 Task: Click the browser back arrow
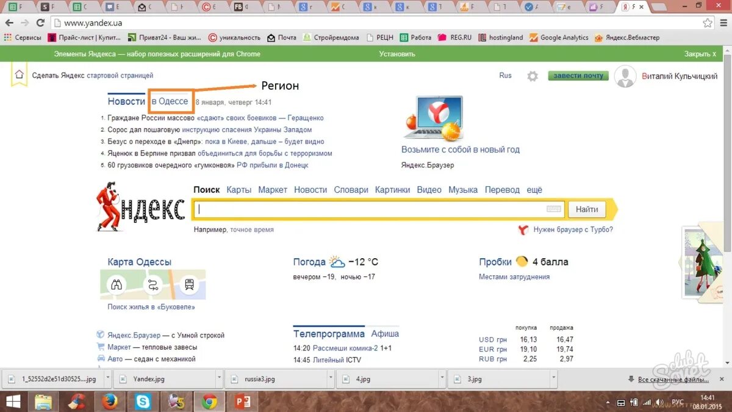(9, 23)
